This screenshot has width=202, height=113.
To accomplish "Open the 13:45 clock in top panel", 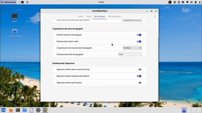I will click(101, 2).
